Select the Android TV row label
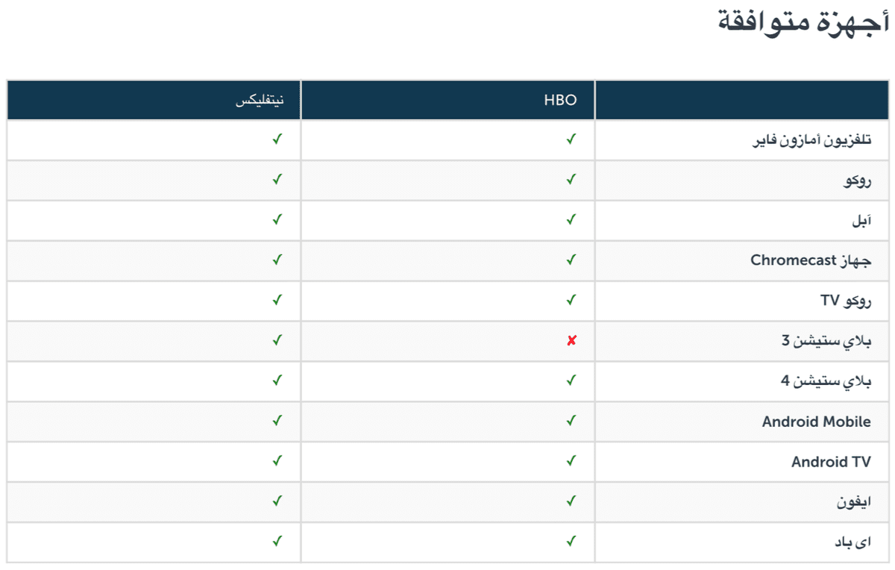 831,462
